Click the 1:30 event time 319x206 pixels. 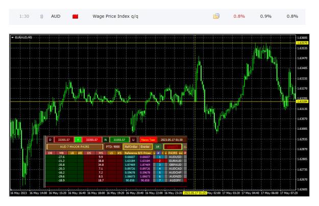click(24, 16)
